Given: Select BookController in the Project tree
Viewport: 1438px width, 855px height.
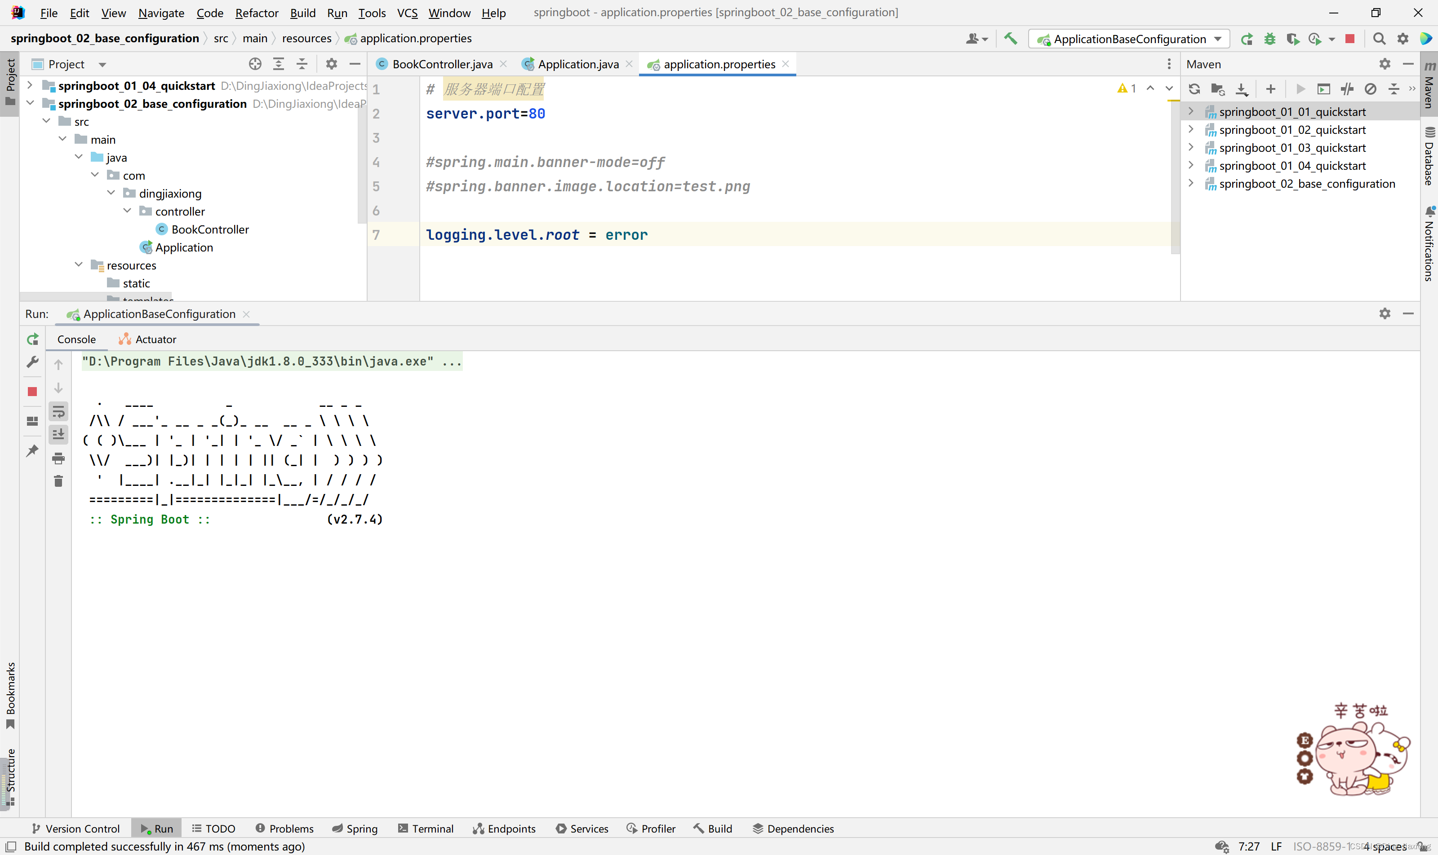Looking at the screenshot, I should pos(210,229).
